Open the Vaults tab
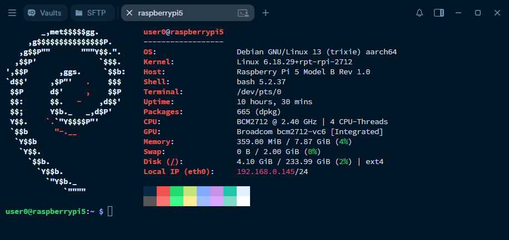509x240 pixels. point(46,13)
